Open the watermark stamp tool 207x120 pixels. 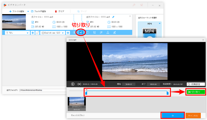click(108, 32)
